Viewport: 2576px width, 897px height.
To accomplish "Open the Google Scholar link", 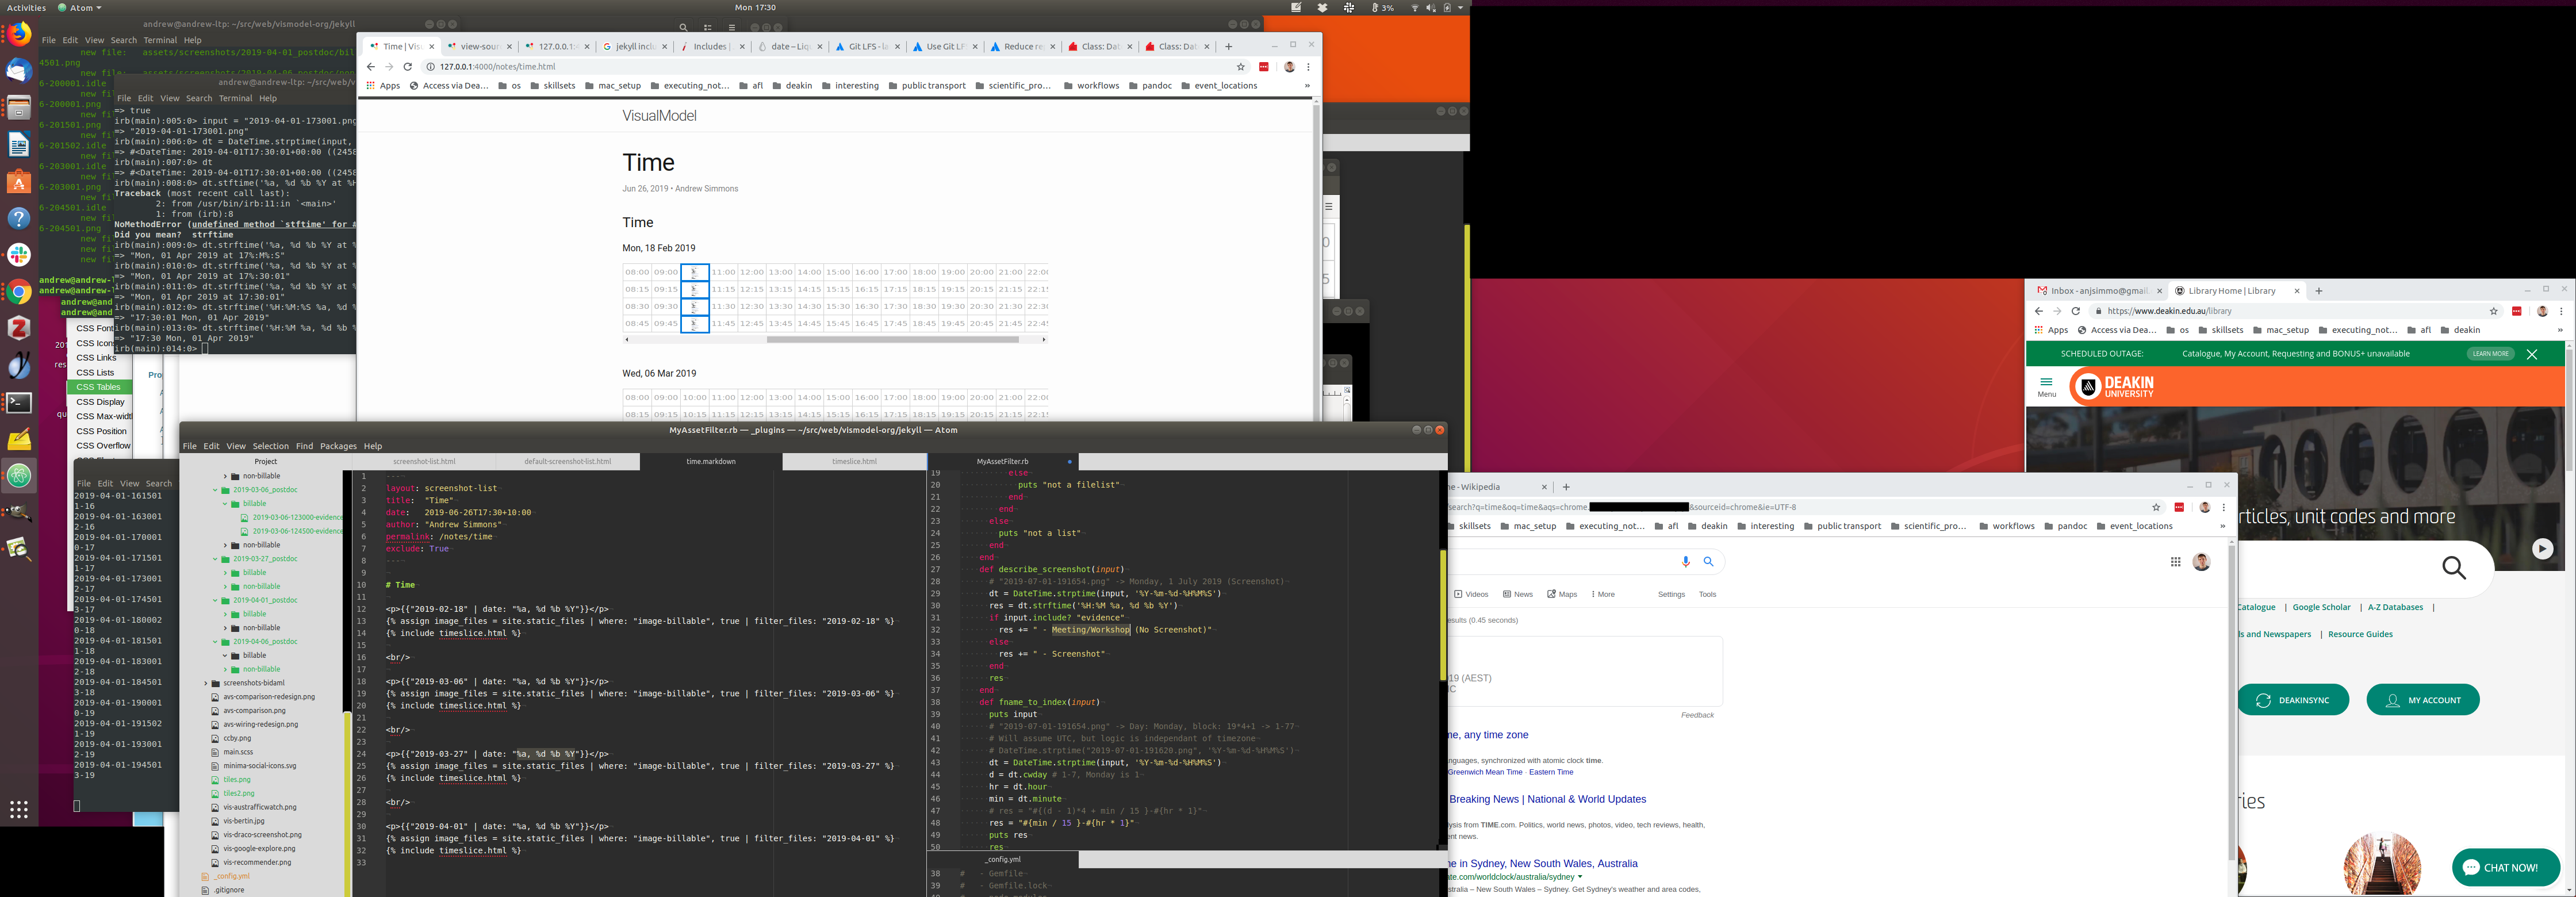I will click(2321, 607).
